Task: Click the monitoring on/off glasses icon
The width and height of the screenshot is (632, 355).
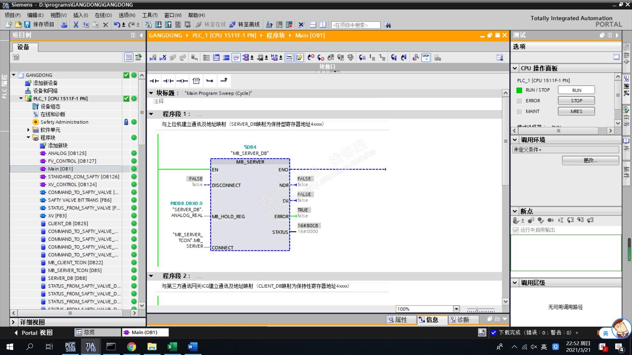Action: 426,58
